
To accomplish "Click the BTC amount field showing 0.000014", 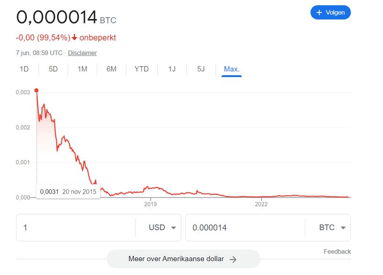I will click(x=244, y=228).
